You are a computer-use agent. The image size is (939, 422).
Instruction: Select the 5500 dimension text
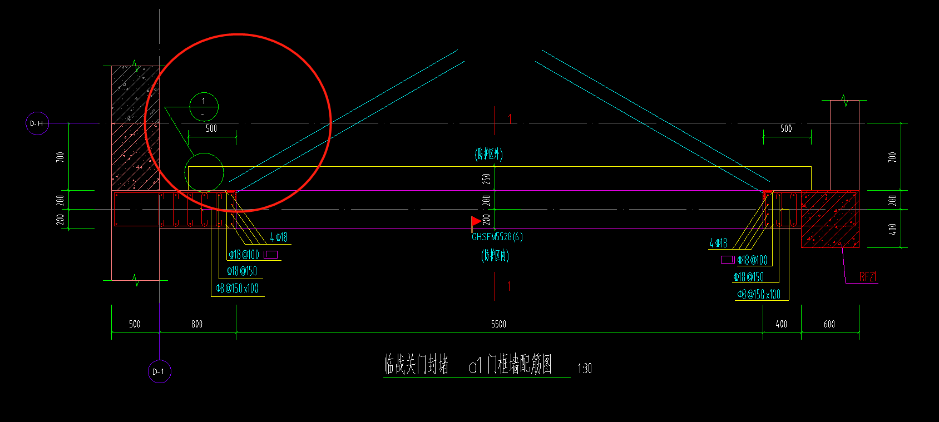(x=498, y=324)
